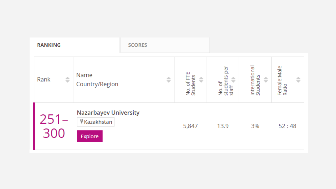Click the 52 : 48 ratio value
The height and width of the screenshot is (189, 336).
pos(287,126)
